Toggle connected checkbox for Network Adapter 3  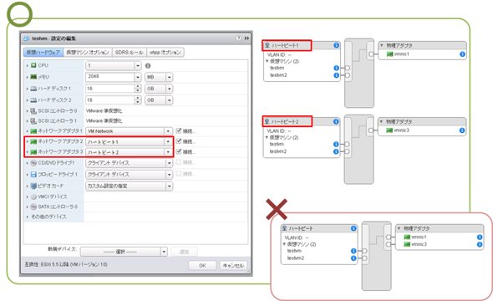point(179,151)
